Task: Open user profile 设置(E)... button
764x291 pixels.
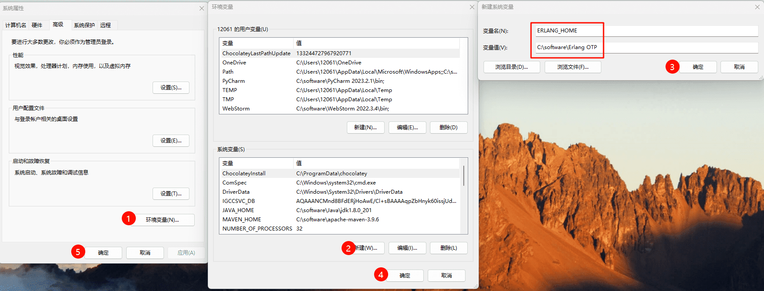Action: coord(171,141)
